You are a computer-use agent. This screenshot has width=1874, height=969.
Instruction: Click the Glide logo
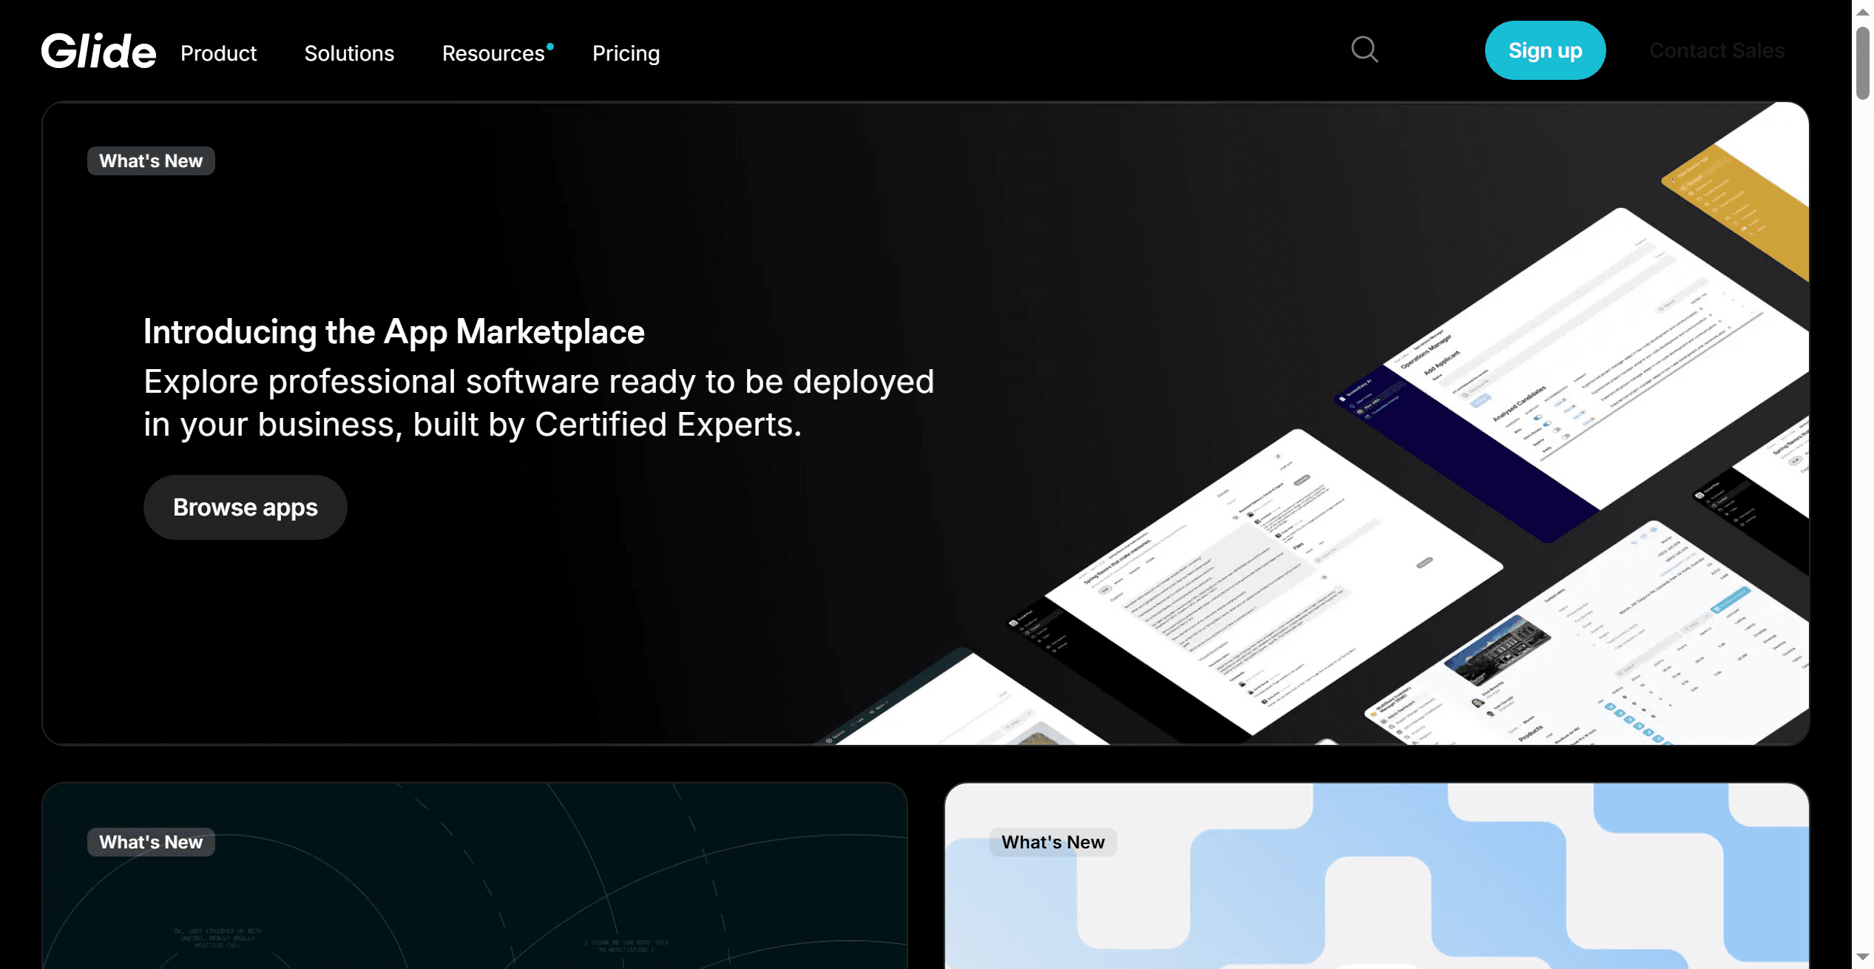click(x=98, y=51)
